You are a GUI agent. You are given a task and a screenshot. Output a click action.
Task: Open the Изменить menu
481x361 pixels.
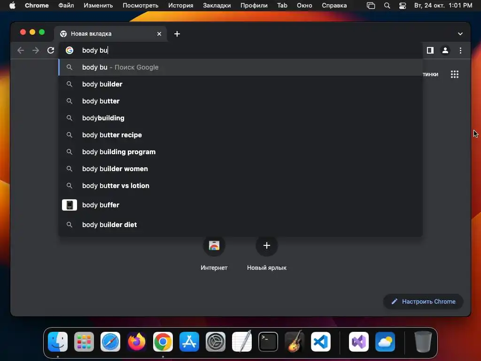tap(98, 5)
